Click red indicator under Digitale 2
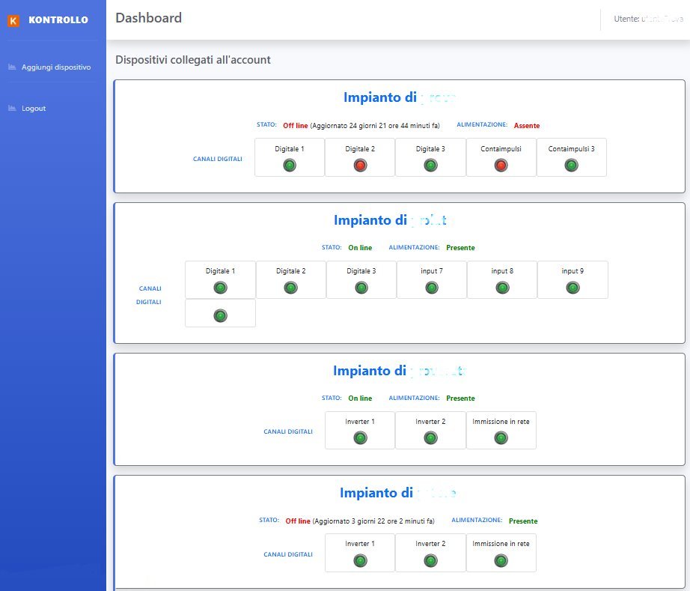The width and height of the screenshot is (690, 591). point(360,166)
